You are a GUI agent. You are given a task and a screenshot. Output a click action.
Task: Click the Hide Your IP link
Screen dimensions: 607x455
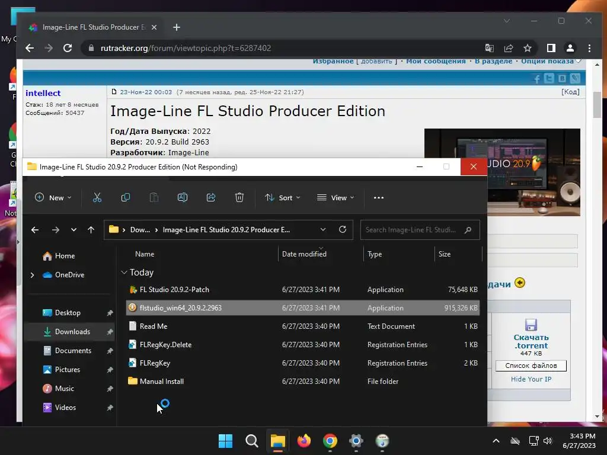click(531, 379)
